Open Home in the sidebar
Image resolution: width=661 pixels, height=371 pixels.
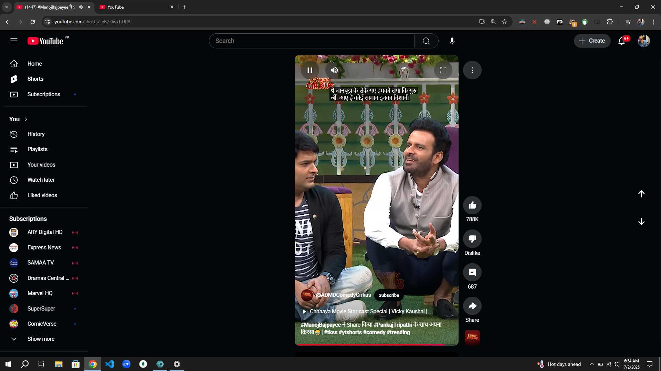point(44,64)
